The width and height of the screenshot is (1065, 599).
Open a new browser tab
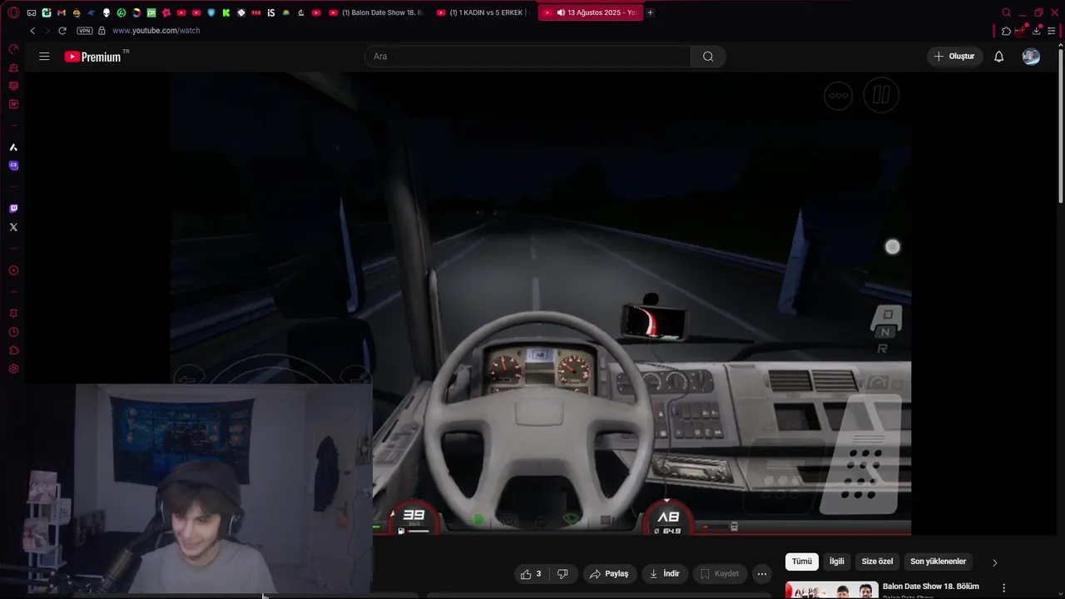(x=650, y=12)
